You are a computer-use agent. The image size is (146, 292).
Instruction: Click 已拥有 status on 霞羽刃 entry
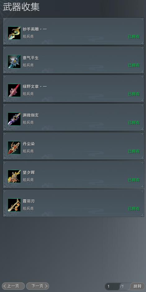134,209
